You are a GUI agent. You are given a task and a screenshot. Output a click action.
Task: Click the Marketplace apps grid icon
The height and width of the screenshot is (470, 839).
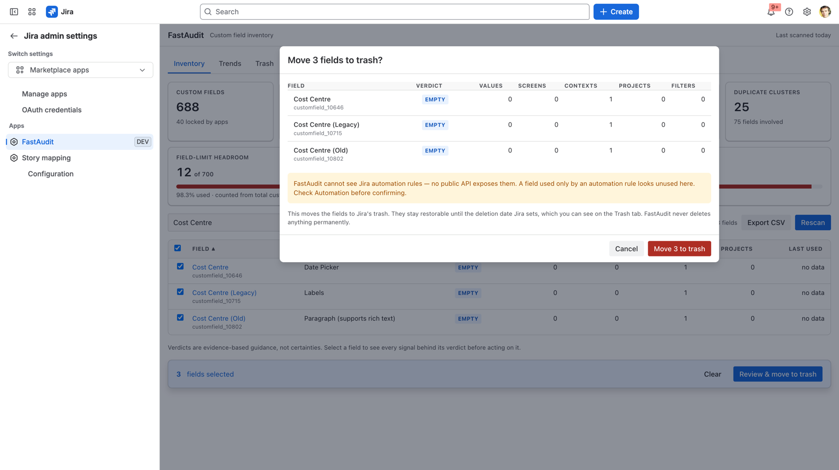click(20, 70)
